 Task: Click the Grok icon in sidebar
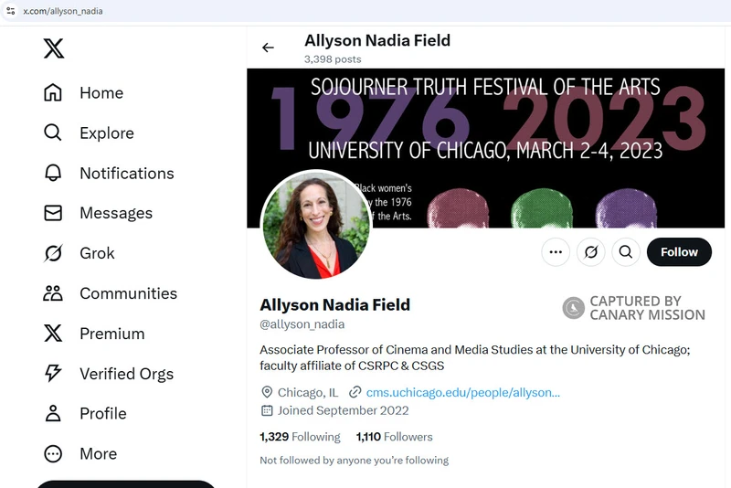pos(53,253)
